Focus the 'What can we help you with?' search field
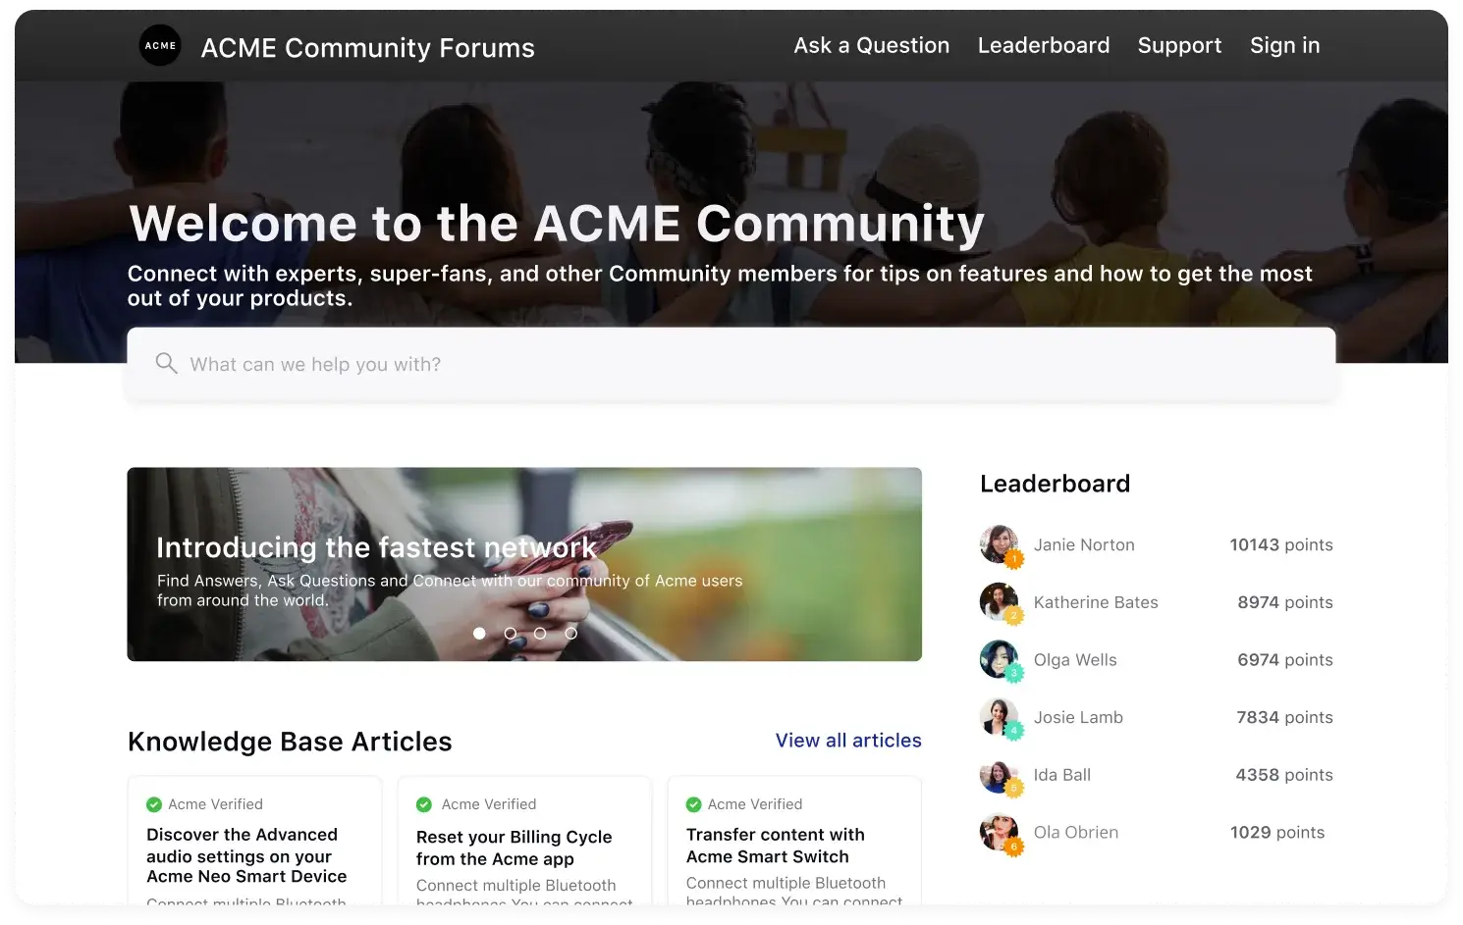Image resolution: width=1463 pixels, height=925 pixels. pos(731,364)
